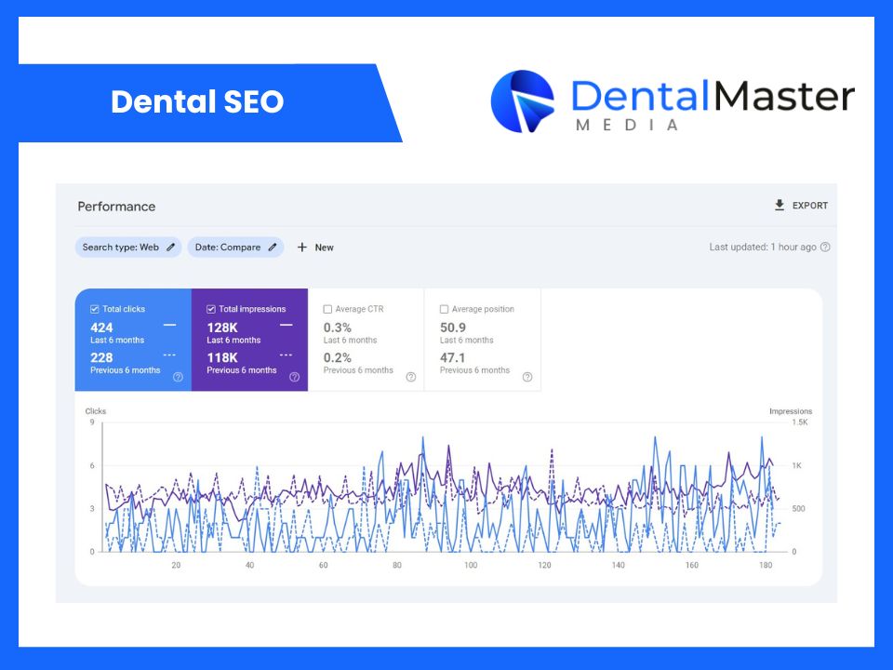Click the 228 previous clicks value
Screen dimensions: 893x670
101,357
